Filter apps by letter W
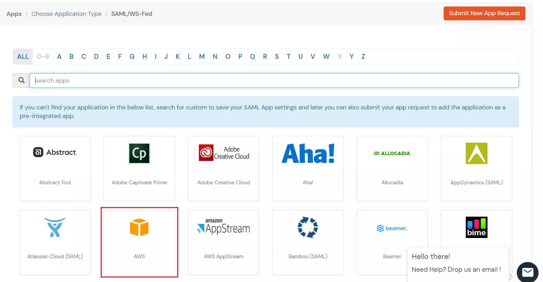The width and height of the screenshot is (543, 282). click(x=326, y=56)
